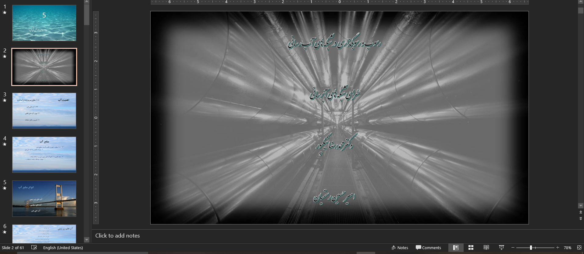This screenshot has width=584, height=254.
Task: Toggle the Comments pane
Action: tap(428, 248)
